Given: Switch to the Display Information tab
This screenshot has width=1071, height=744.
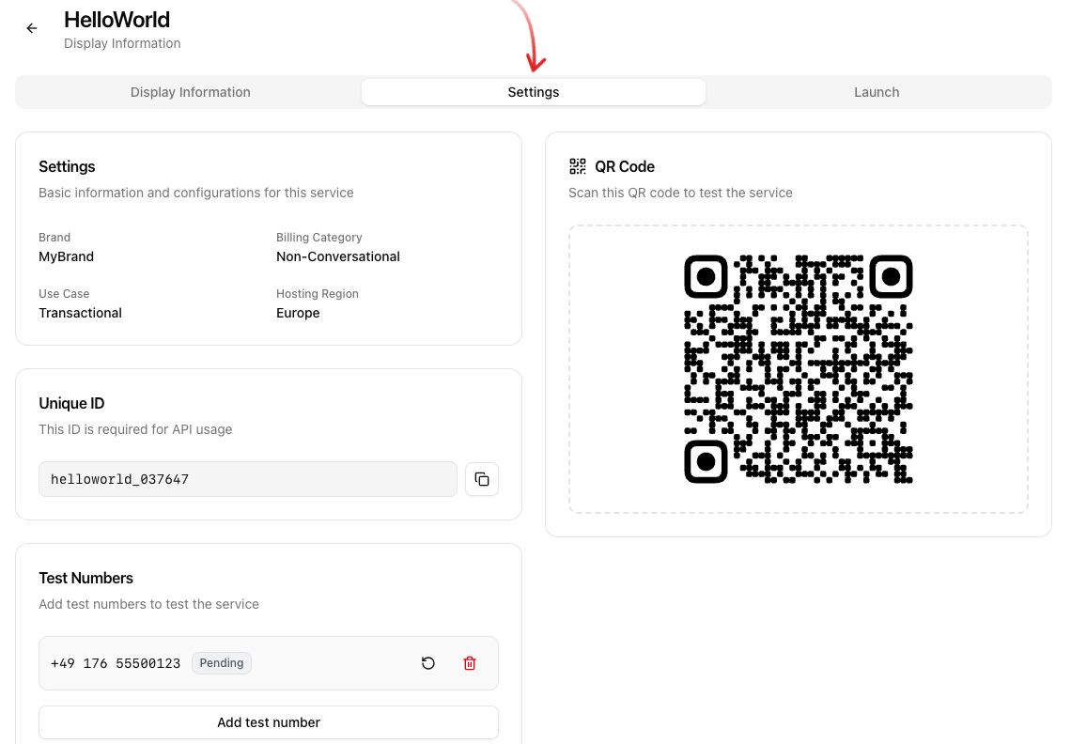Looking at the screenshot, I should point(191,92).
